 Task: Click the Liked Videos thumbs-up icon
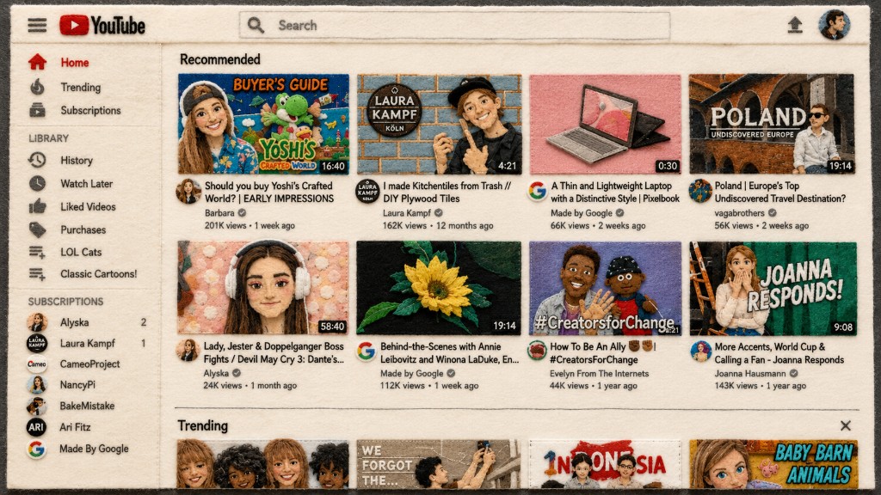coord(37,206)
